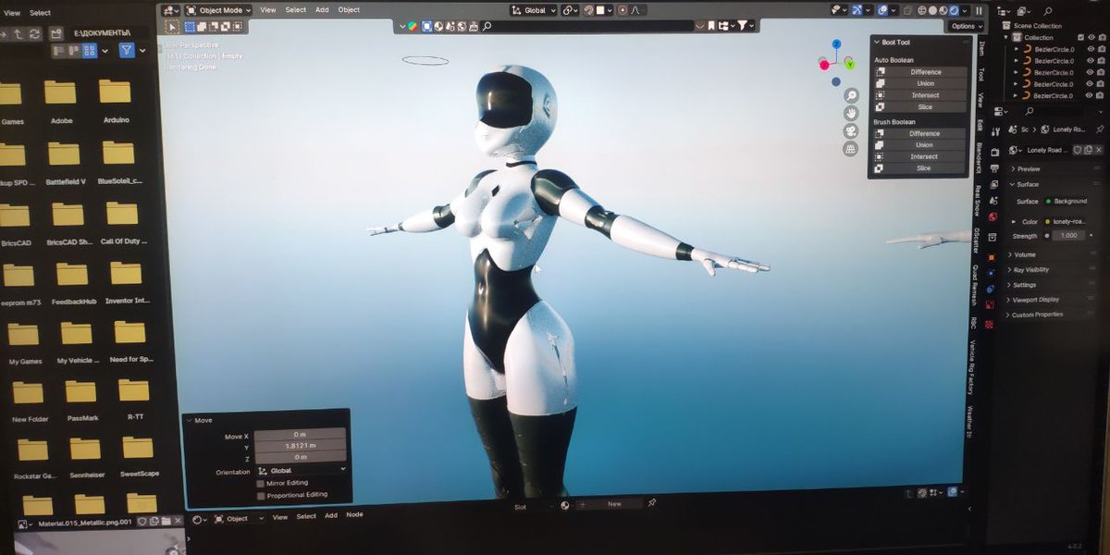Toggle the pin icon in properties editor

click(1100, 129)
